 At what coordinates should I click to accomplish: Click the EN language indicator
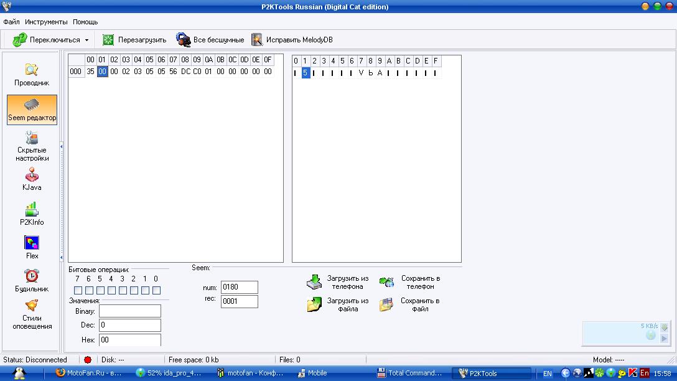point(547,374)
